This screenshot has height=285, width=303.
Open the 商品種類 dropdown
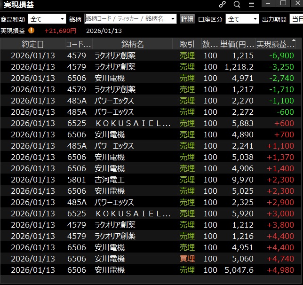point(47,19)
